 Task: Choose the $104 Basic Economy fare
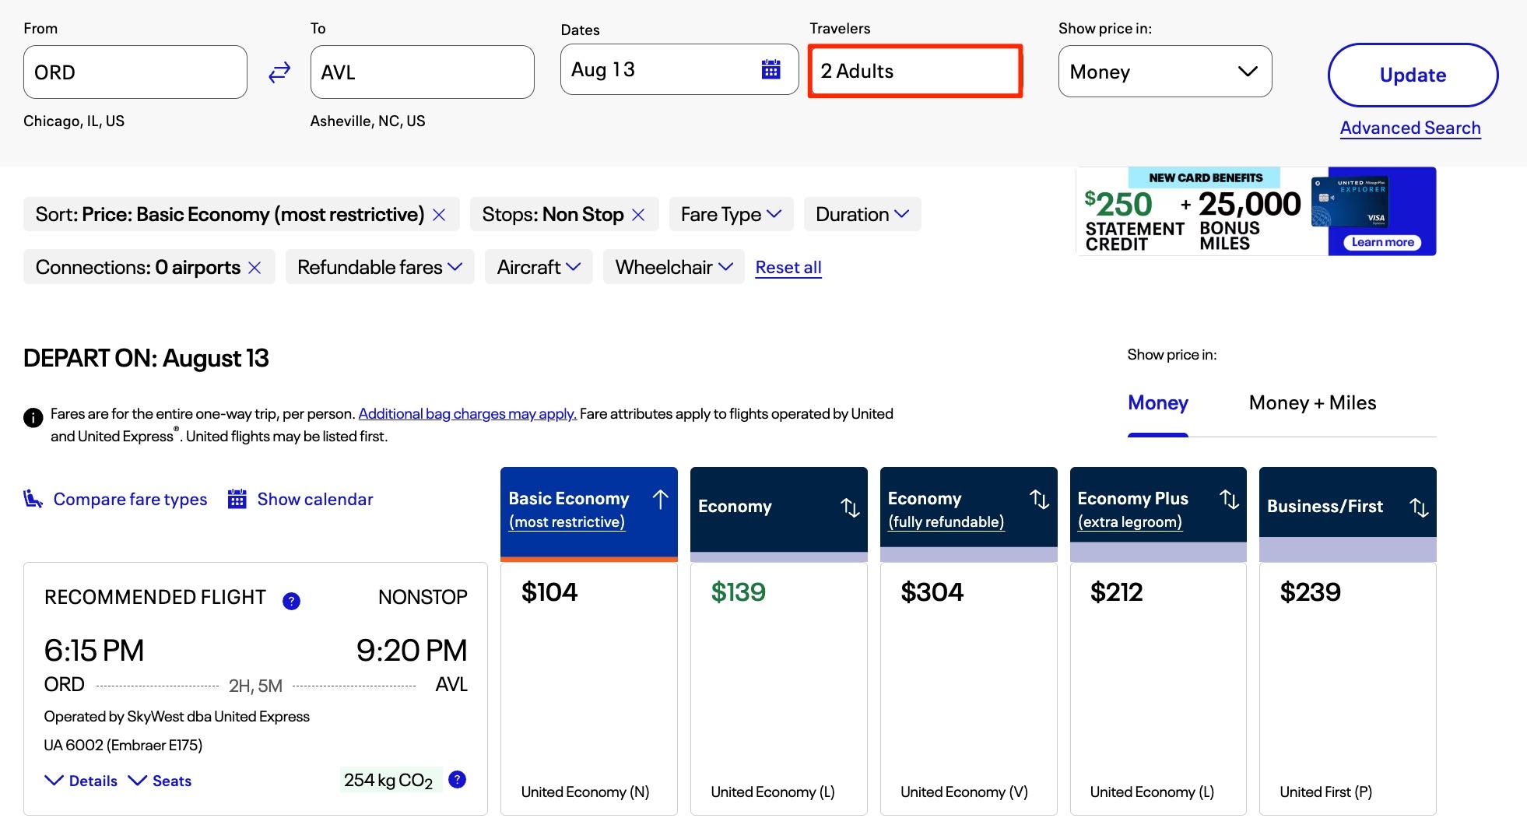pos(588,689)
